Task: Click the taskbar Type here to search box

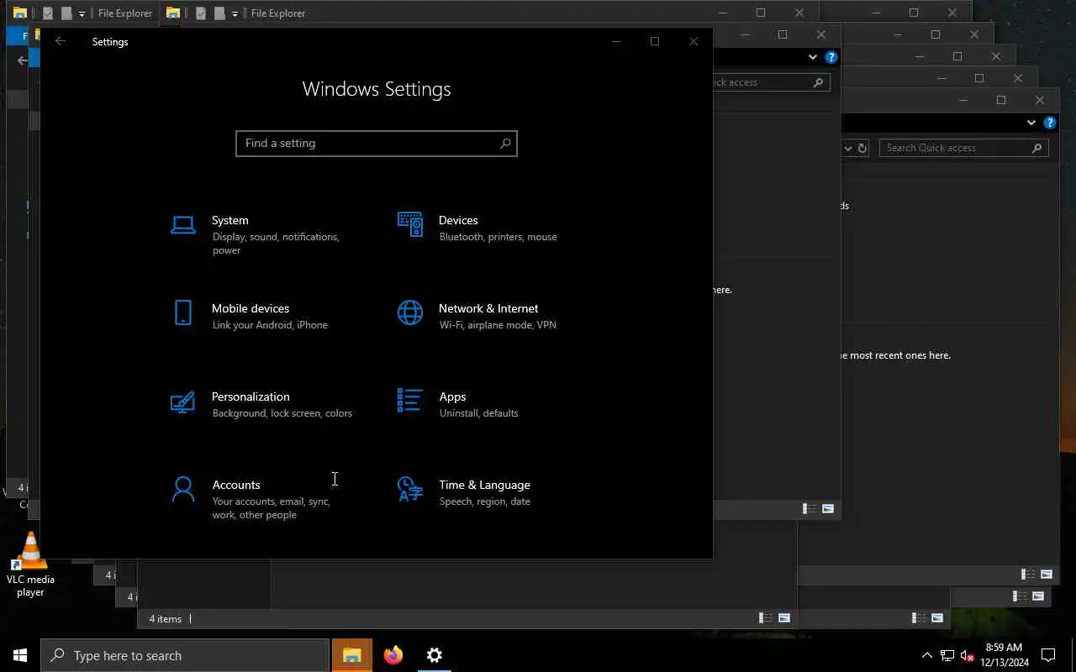Action: [x=185, y=655]
